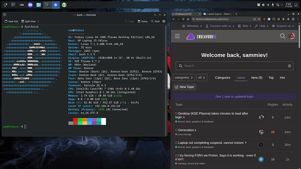Viewport: 301px width, 169px height.
Task: Click the clock showing 7:43
Action: point(288,5)
